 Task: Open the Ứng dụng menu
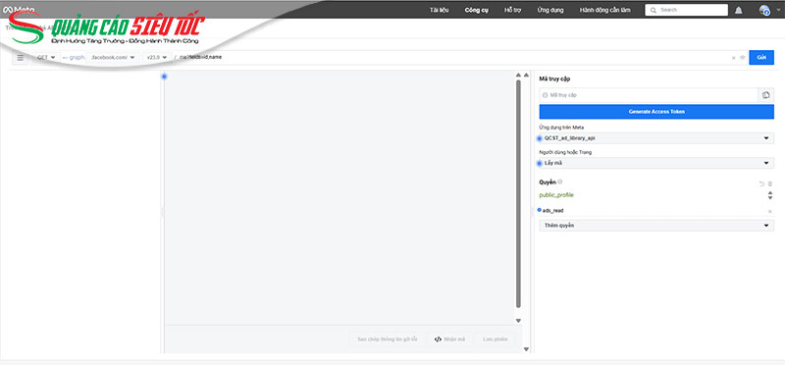pyautogui.click(x=550, y=10)
